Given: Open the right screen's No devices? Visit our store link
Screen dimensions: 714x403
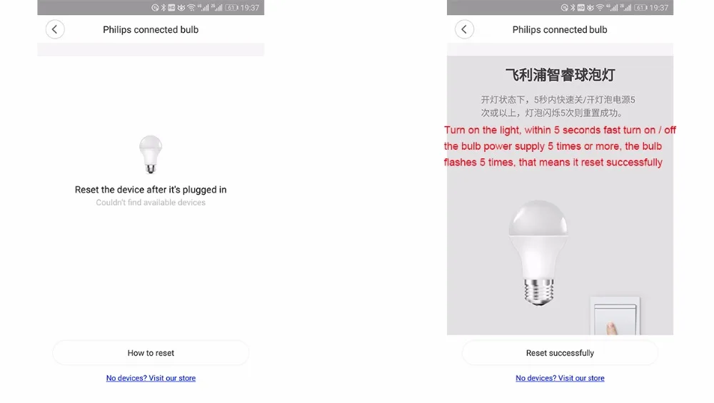Looking at the screenshot, I should coord(560,378).
